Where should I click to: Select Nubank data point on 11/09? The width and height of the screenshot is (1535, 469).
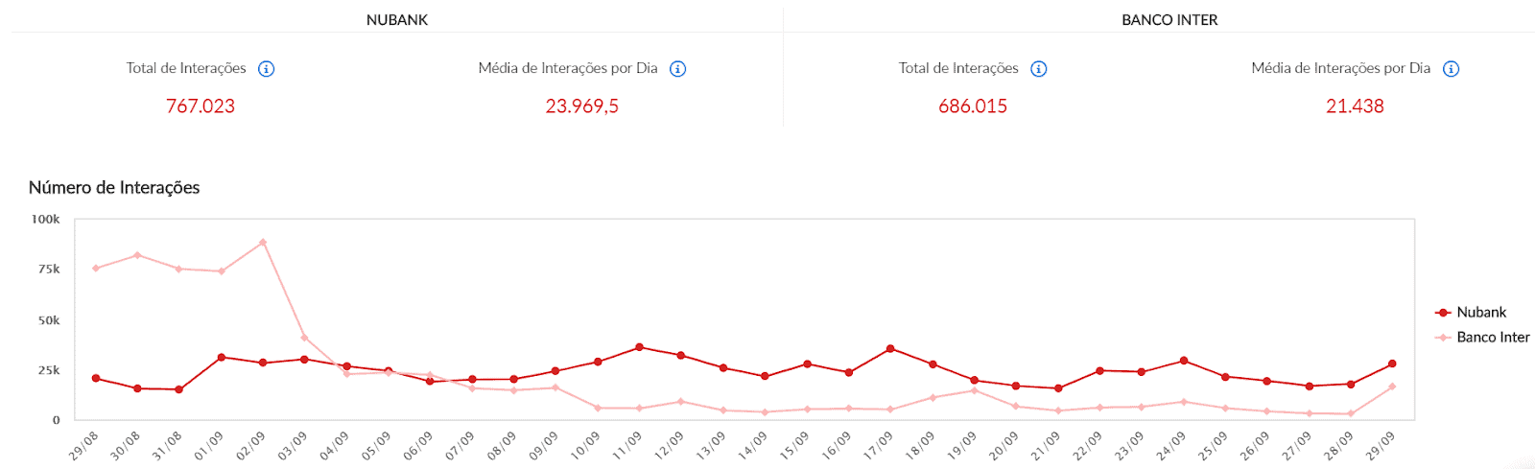(x=639, y=347)
